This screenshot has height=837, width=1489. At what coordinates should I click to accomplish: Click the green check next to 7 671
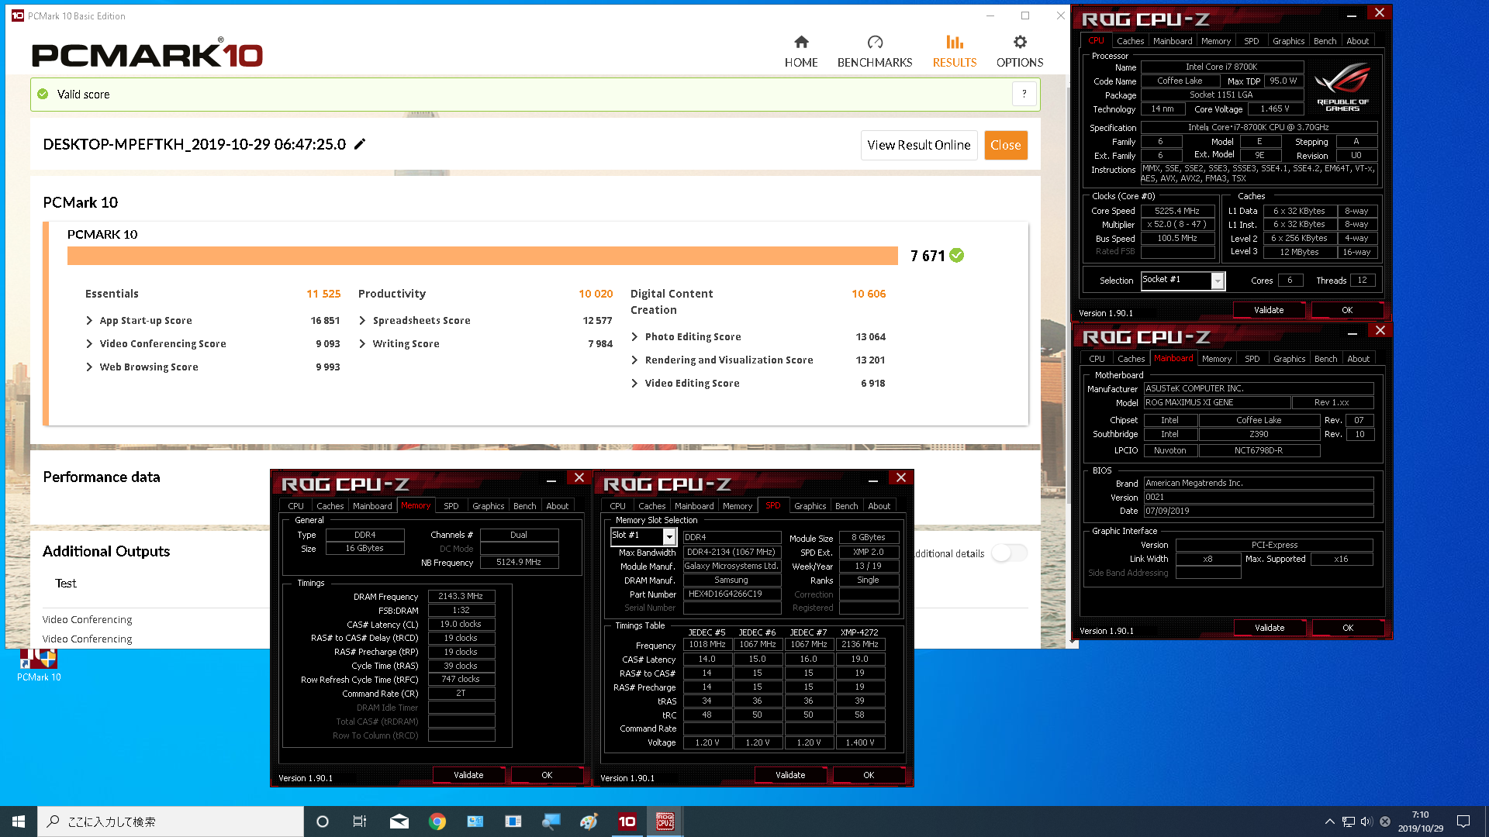[x=957, y=256]
